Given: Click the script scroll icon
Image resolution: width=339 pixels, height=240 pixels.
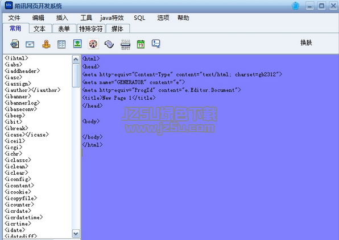Looking at the screenshot, I should point(109,44).
